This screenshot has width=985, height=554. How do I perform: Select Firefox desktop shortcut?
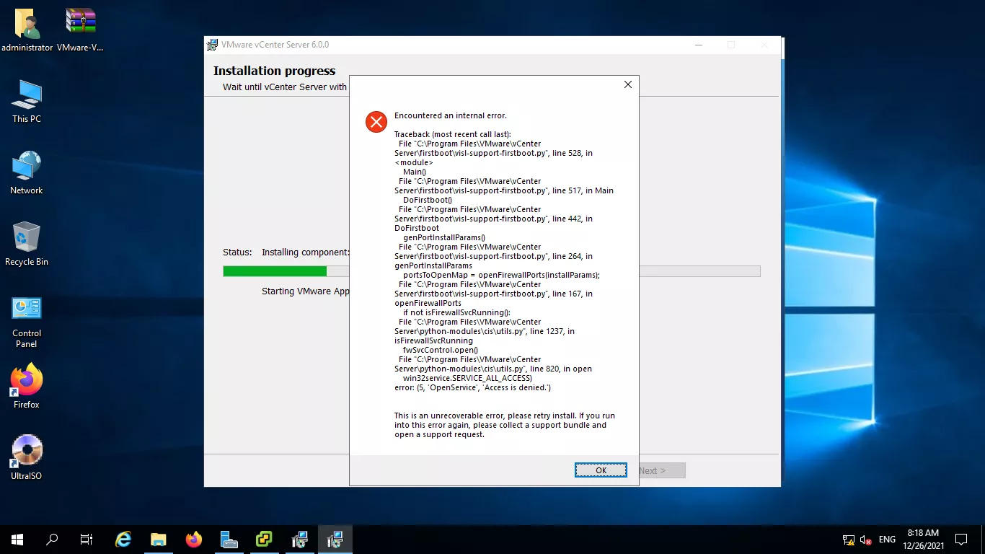[27, 387]
